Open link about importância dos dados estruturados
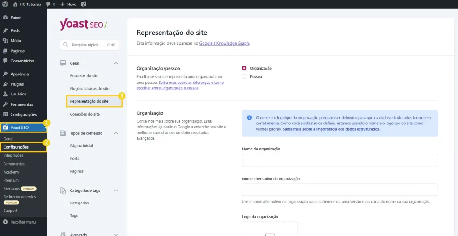 click(331, 129)
